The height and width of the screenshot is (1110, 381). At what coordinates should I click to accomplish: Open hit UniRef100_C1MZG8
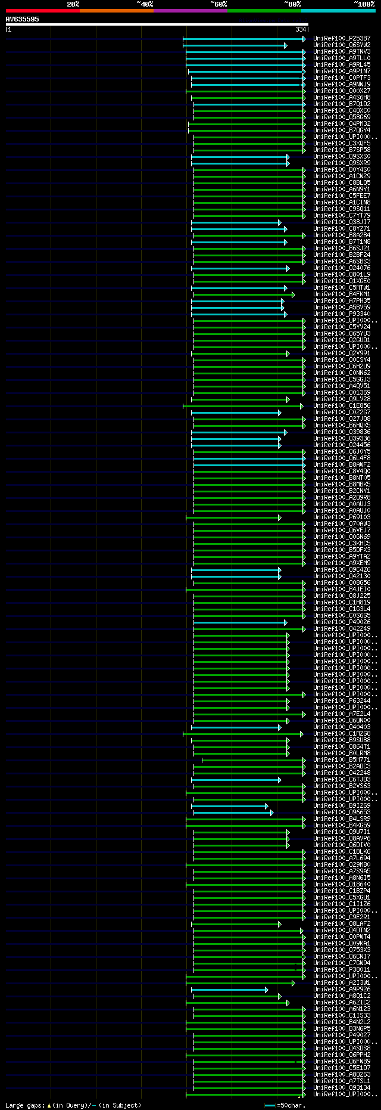click(x=342, y=734)
